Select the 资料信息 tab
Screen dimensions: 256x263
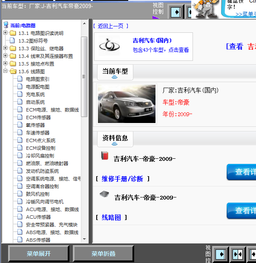(115, 139)
